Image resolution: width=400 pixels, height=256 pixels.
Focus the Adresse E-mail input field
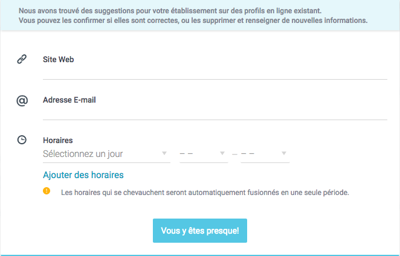[x=215, y=113]
